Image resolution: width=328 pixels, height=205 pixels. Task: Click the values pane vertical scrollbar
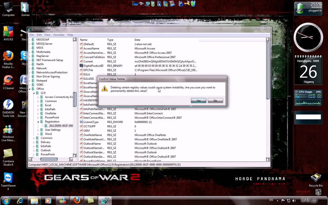[268, 71]
